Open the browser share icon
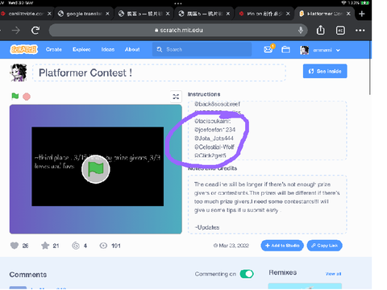 [x=321, y=30]
